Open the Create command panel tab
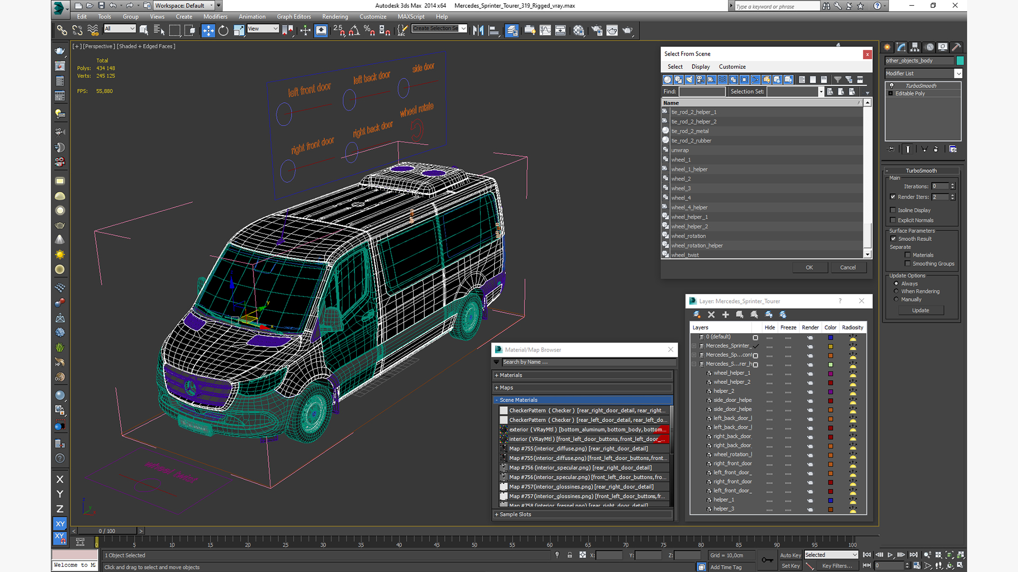The width and height of the screenshot is (1018, 572). pyautogui.click(x=888, y=47)
